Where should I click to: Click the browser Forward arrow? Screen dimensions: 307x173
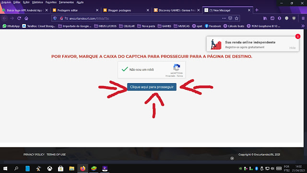point(12,18)
